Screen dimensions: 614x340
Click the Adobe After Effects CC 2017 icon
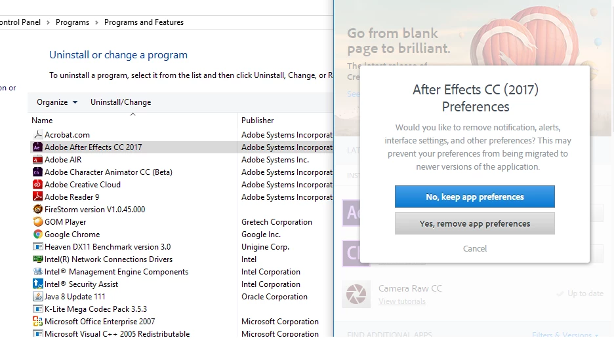(37, 147)
